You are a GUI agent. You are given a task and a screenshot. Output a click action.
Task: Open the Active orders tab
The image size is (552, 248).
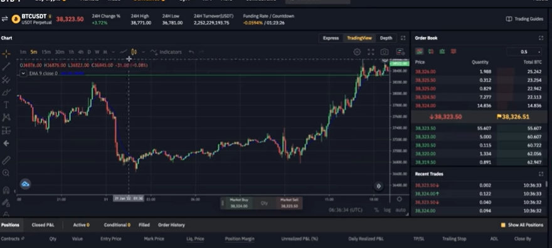coord(81,225)
